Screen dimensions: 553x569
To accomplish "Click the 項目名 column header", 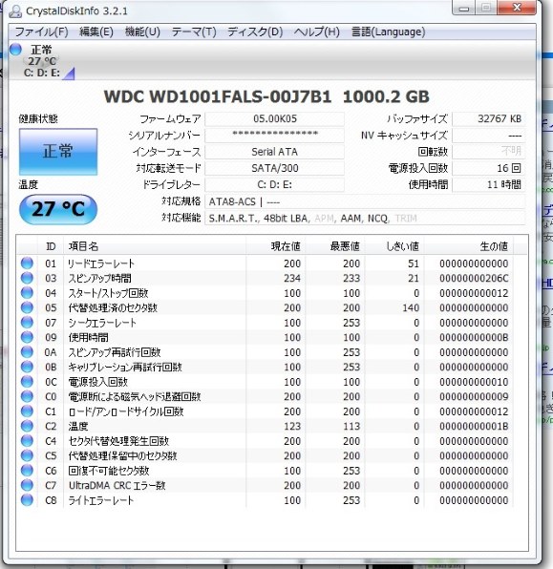I will (x=155, y=246).
